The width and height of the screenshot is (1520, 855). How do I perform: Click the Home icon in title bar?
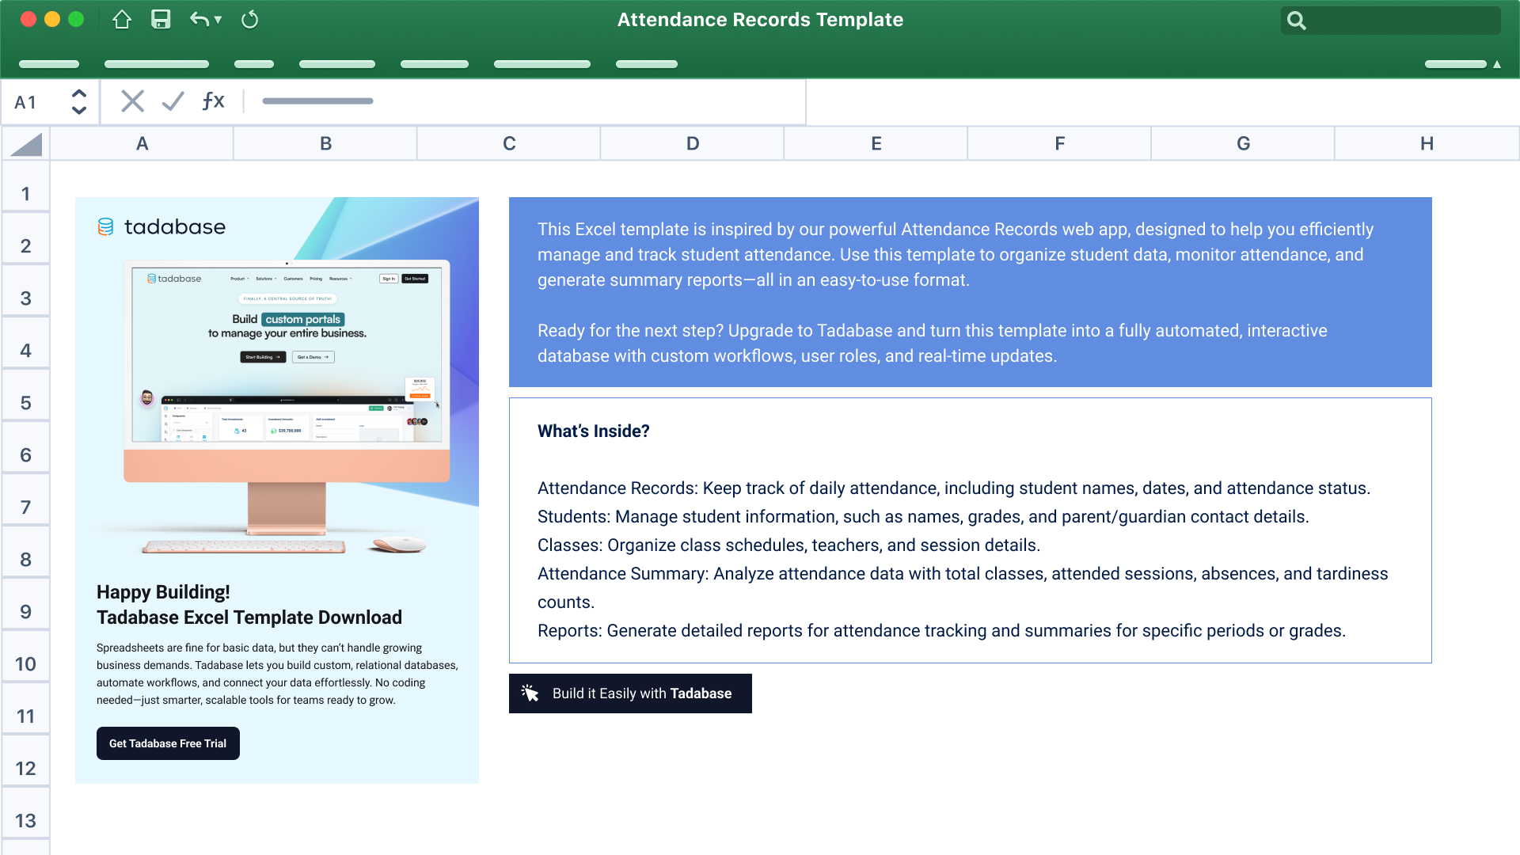[x=122, y=20]
